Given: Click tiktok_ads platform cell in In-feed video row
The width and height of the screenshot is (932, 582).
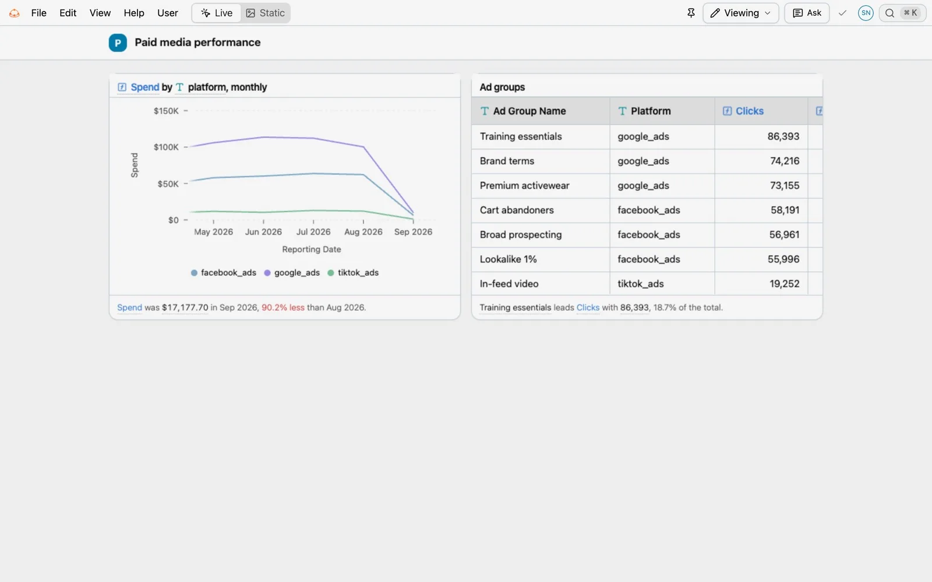Looking at the screenshot, I should (x=662, y=283).
